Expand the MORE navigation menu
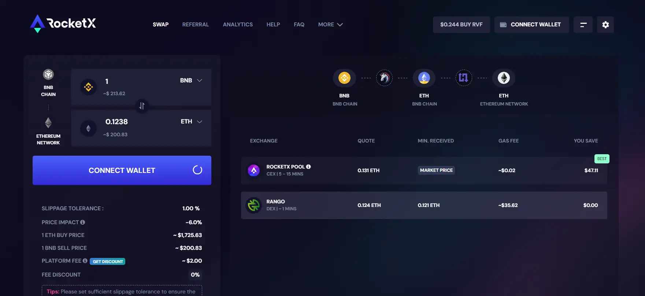Viewport: 645px width, 296px height. click(x=330, y=25)
